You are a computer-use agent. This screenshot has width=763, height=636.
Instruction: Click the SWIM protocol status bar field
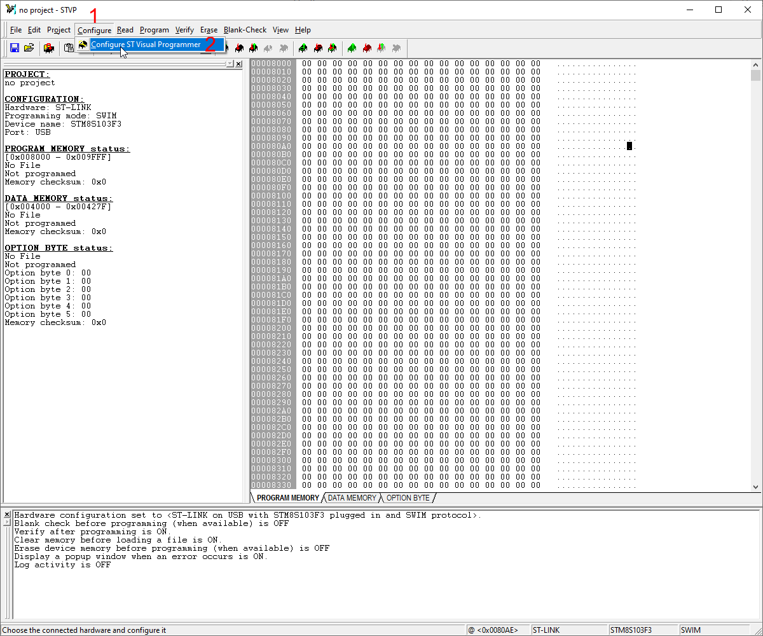point(691,630)
